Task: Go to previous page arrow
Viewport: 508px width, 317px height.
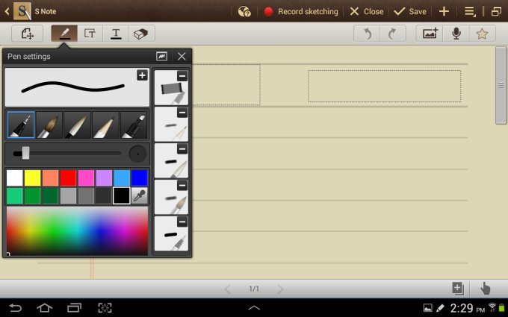Action: pyautogui.click(x=228, y=289)
